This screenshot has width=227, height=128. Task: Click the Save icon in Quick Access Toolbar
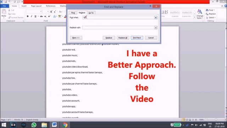pos(6,2)
